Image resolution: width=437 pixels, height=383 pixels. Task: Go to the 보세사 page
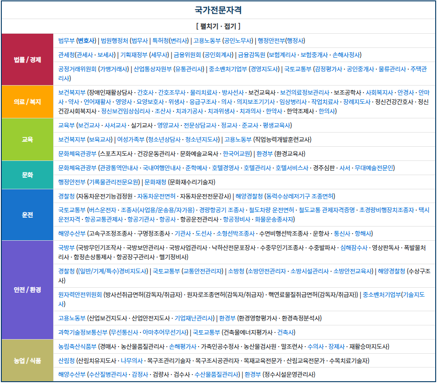coord(105,55)
